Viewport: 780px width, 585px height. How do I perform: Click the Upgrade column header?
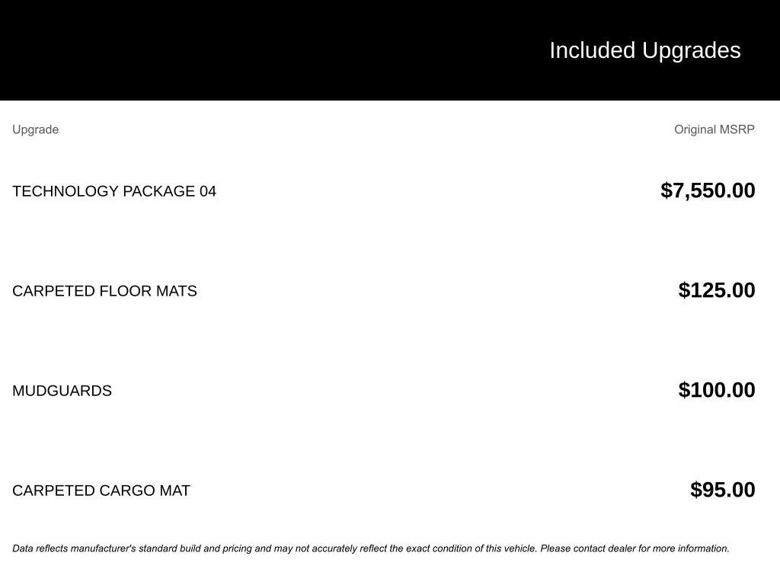(x=35, y=129)
